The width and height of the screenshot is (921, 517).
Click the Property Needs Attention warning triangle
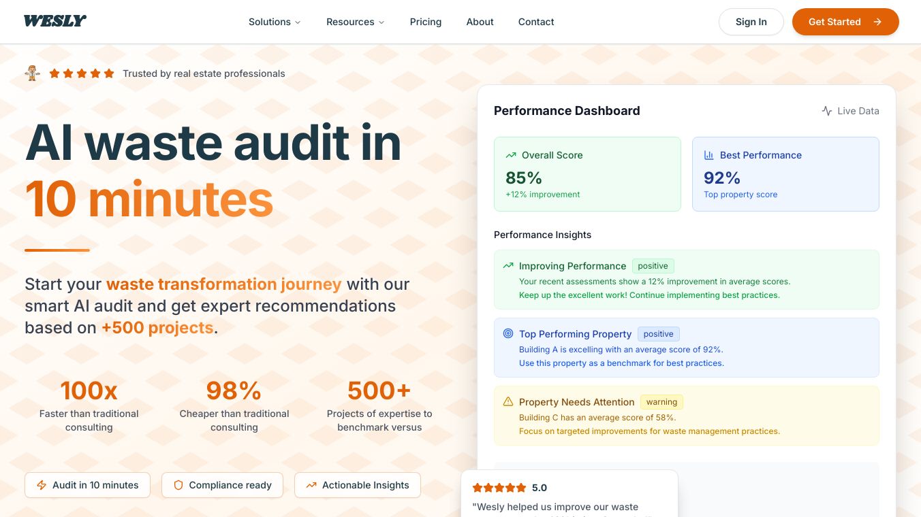[508, 401]
